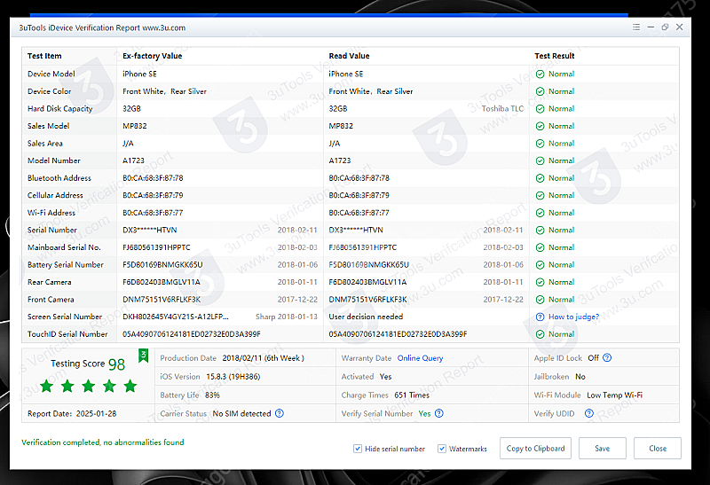Click the MP832 ex-factory Sales Model cell

point(135,126)
